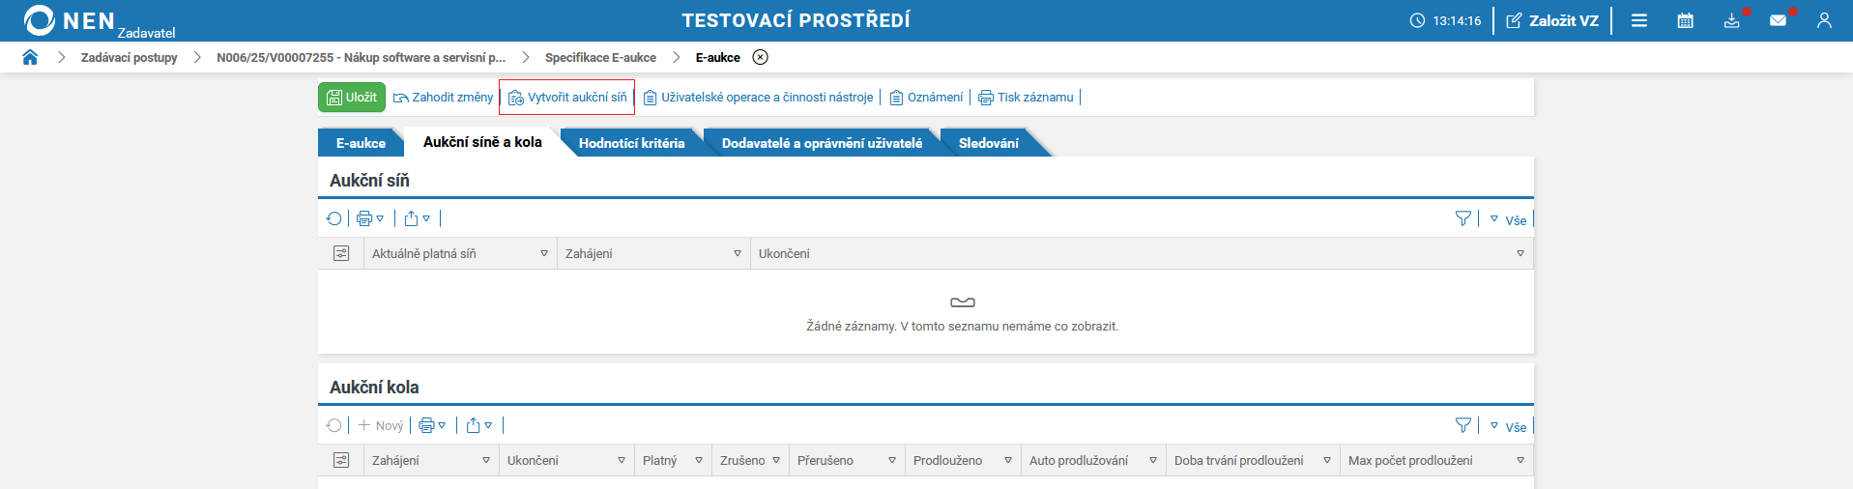
Task: Open the Vše filter dropdown in Aukční síň
Action: [x=1509, y=220]
